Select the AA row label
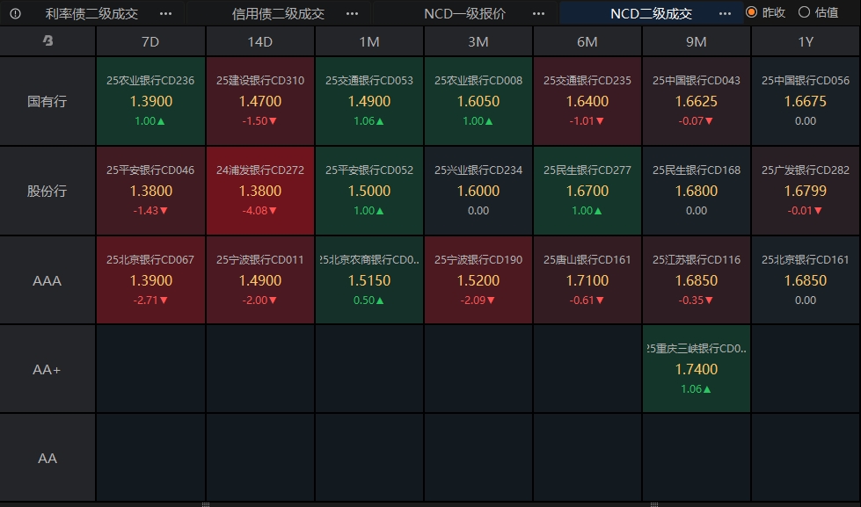Image resolution: width=861 pixels, height=507 pixels. point(47,458)
